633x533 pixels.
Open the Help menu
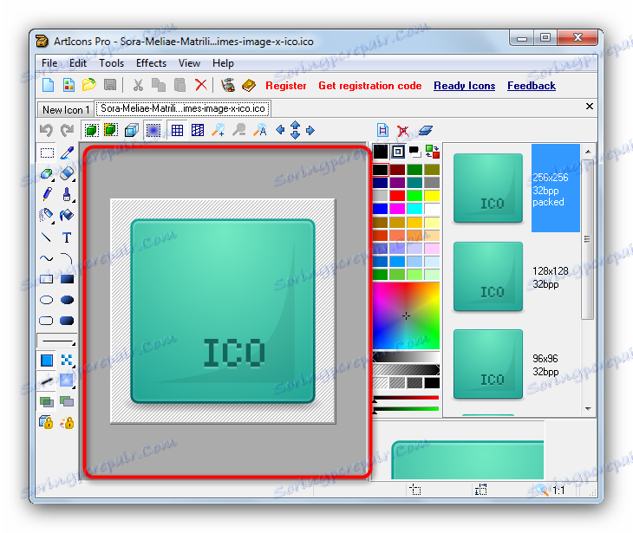(x=223, y=63)
